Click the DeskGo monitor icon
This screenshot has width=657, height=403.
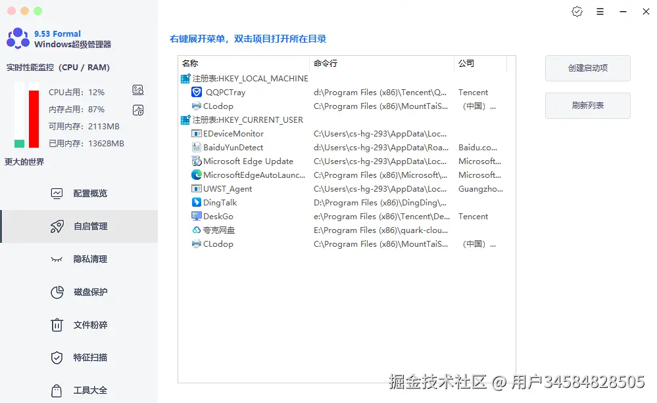196,216
